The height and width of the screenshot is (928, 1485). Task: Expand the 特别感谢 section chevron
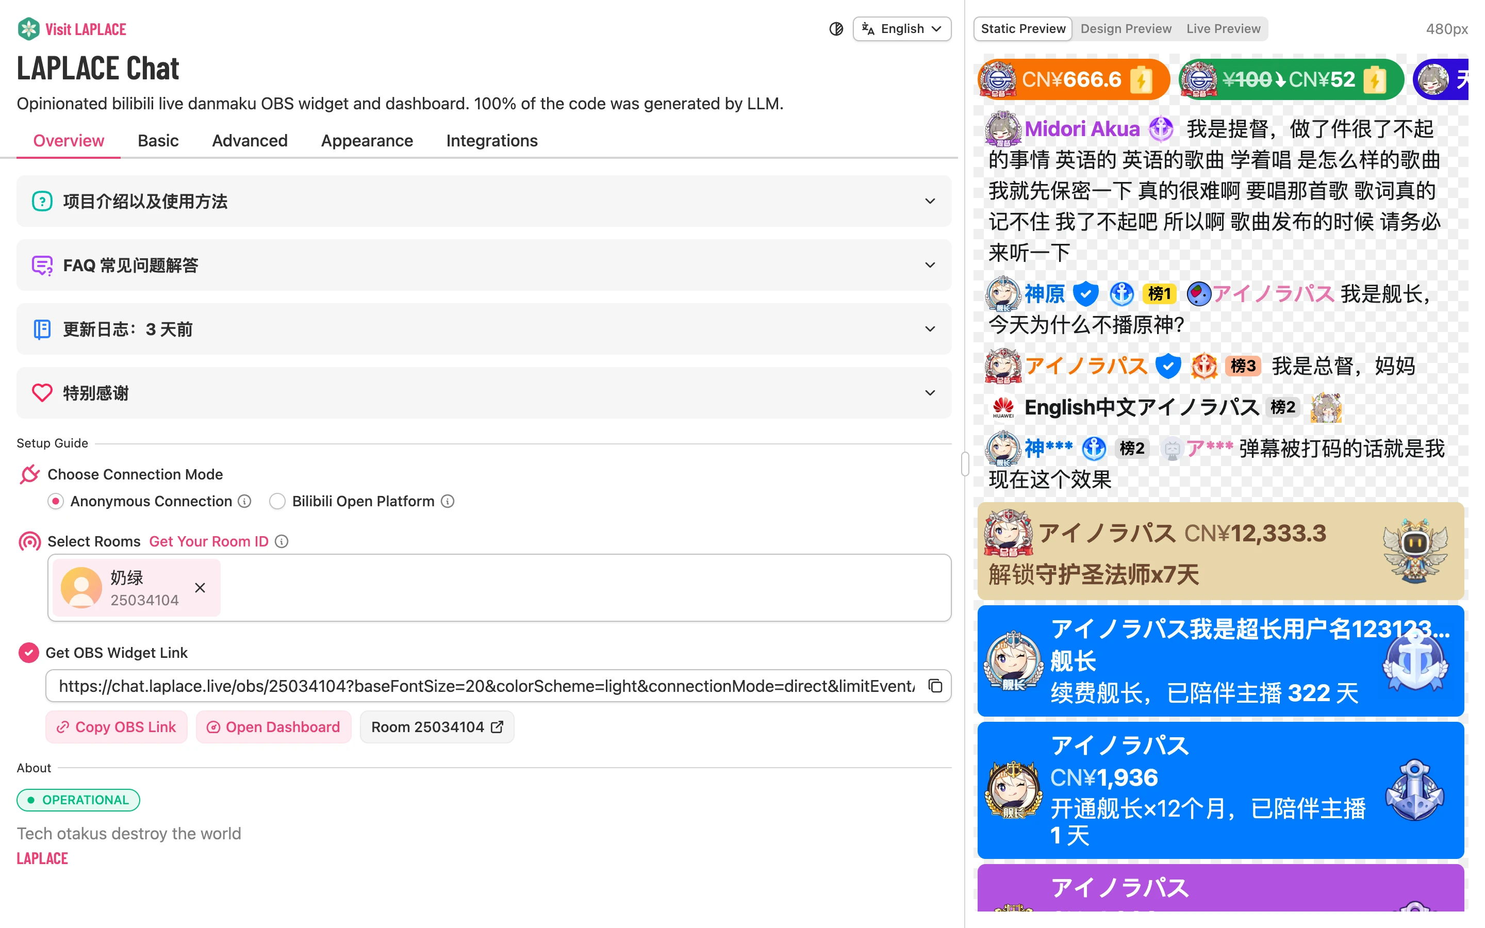(930, 393)
